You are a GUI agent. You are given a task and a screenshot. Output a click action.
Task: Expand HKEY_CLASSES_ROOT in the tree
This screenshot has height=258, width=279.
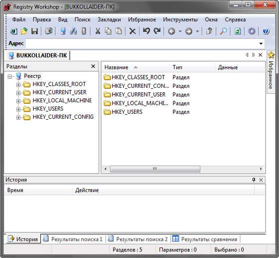click(18, 85)
